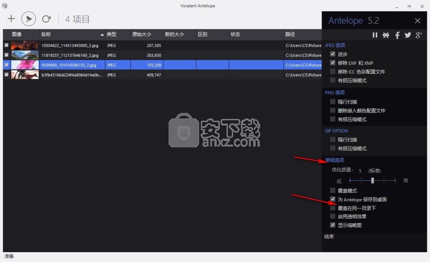Click pink thumbnail of 9509969_101018586155_2.jpg
Image resolution: width=430 pixels, height=262 pixels.
click(x=25, y=65)
